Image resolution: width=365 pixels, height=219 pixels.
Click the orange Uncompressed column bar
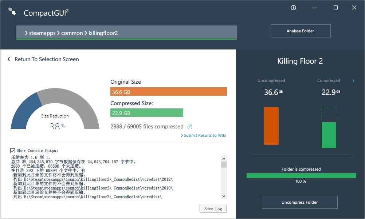click(x=271, y=126)
